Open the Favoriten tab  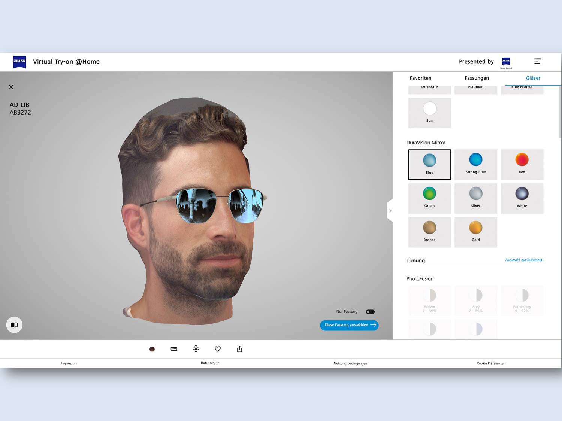pyautogui.click(x=420, y=78)
